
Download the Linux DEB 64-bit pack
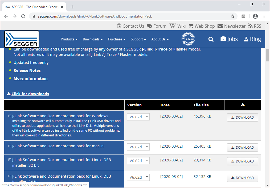tap(243, 178)
